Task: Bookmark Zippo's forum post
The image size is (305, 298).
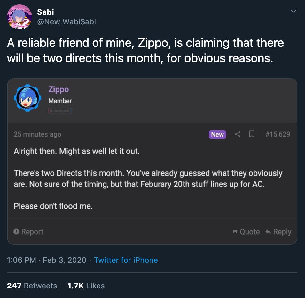Action: click(x=252, y=134)
